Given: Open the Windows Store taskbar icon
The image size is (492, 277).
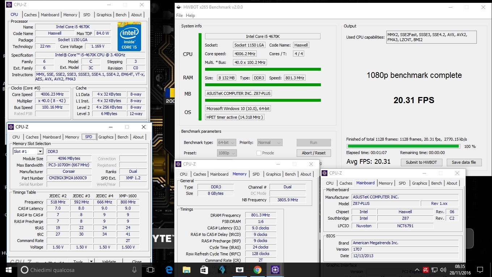Looking at the screenshot, I should pos(204,270).
